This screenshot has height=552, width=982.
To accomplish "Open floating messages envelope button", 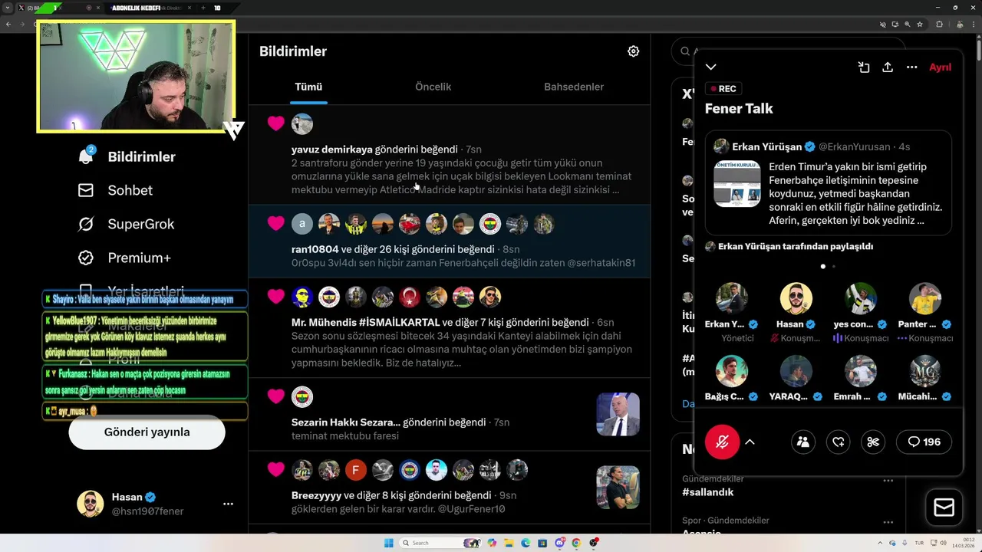I will 944,508.
